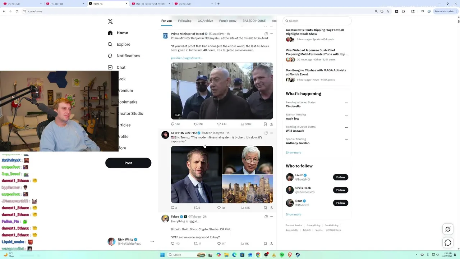Open the floating chat messages button
The image size is (460, 259).
[448, 243]
